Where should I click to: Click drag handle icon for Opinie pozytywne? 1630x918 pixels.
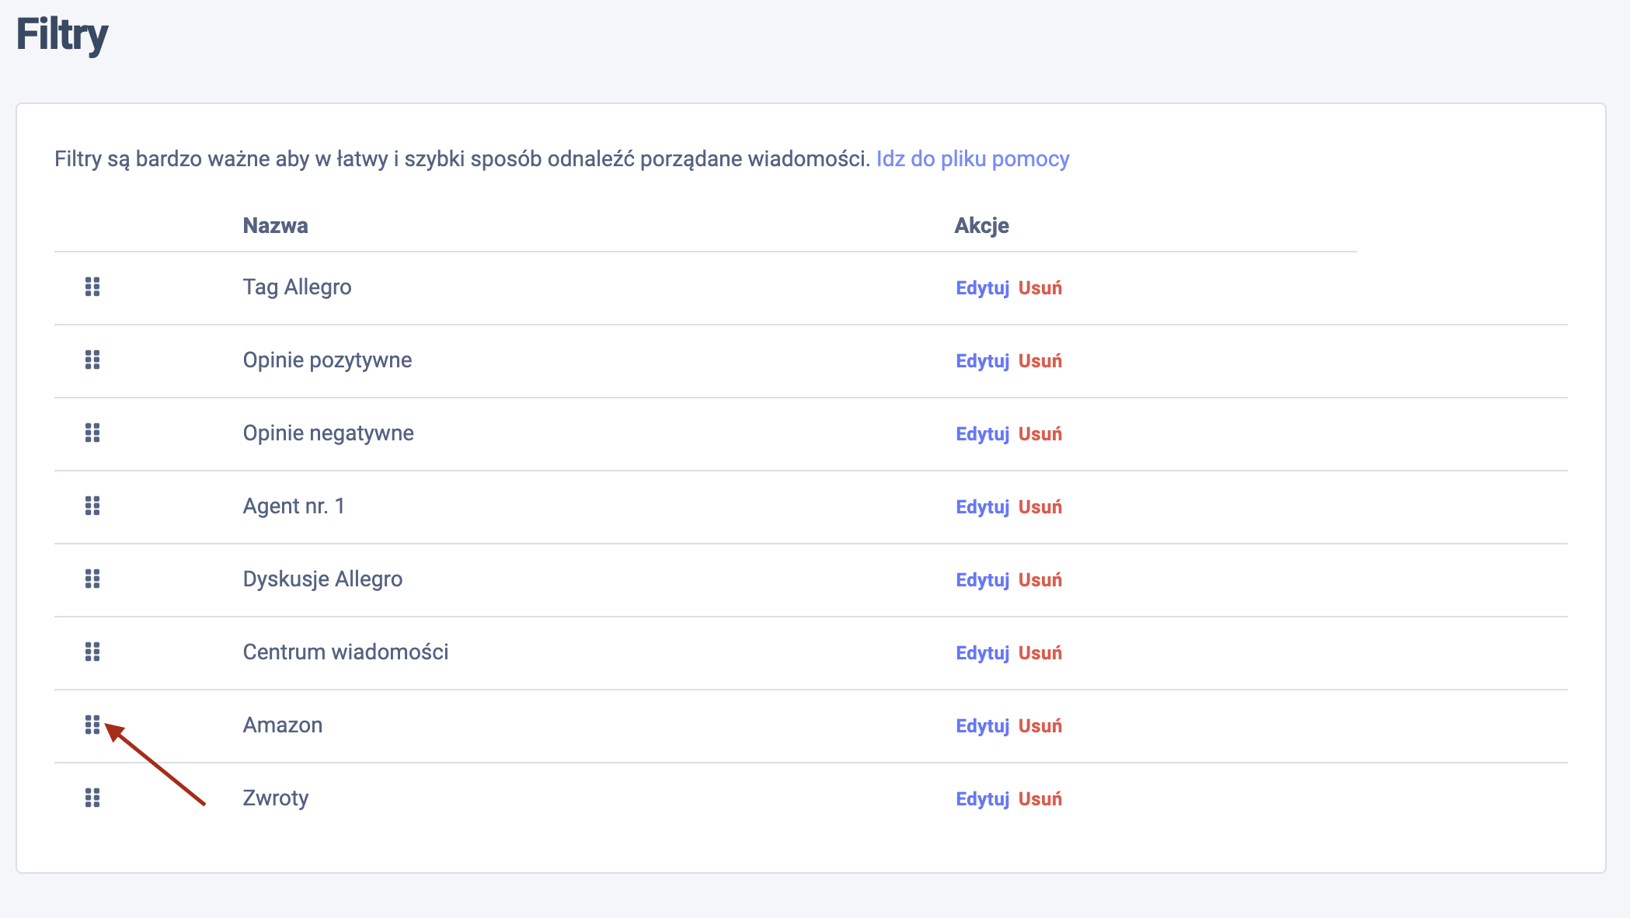(x=92, y=360)
